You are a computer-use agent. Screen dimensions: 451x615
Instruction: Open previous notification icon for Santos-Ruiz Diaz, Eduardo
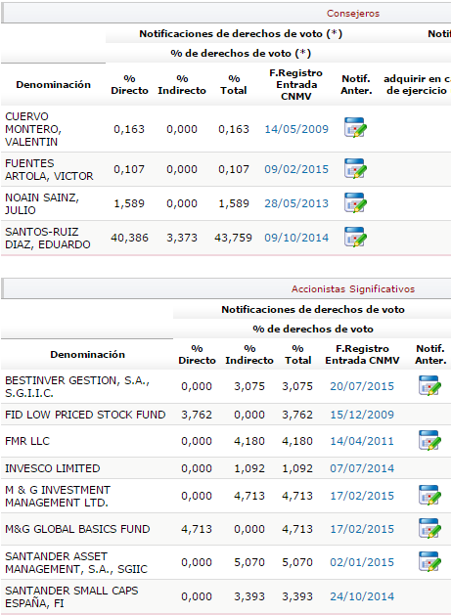(355, 237)
